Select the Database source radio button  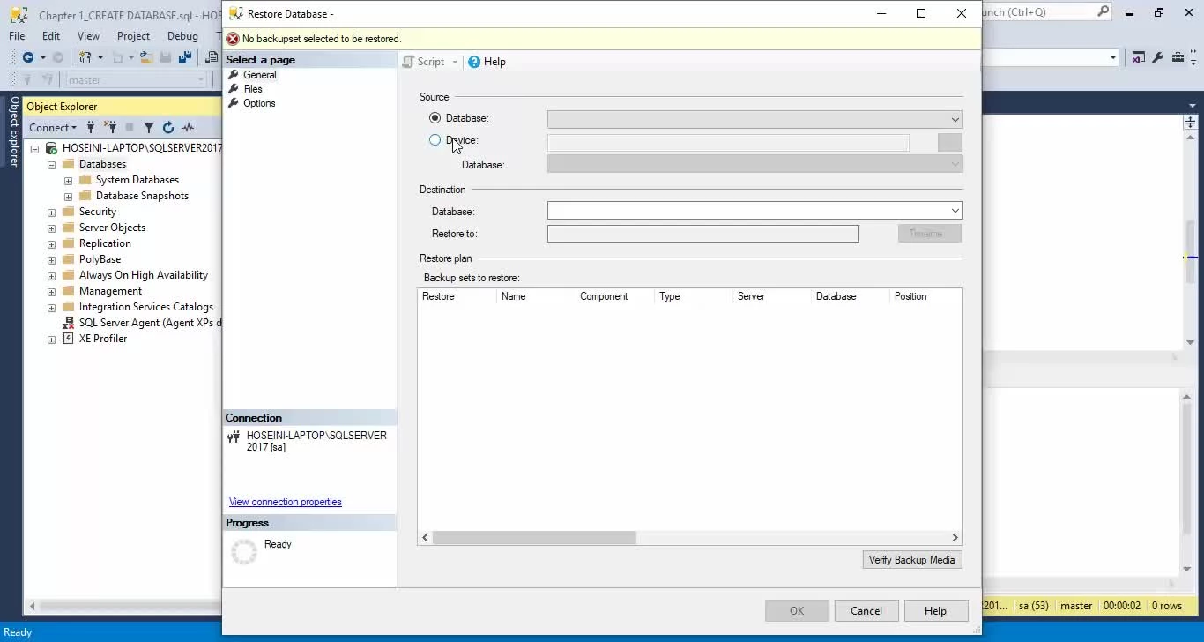coord(435,118)
